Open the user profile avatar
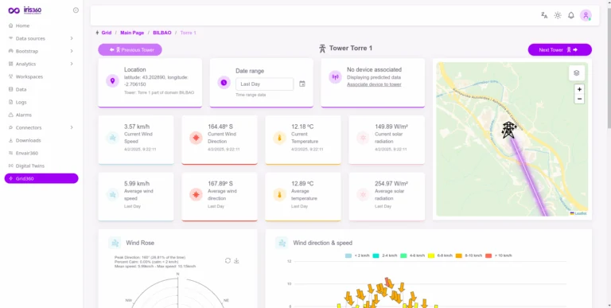Viewport: 611px width, 308px height. click(x=586, y=16)
